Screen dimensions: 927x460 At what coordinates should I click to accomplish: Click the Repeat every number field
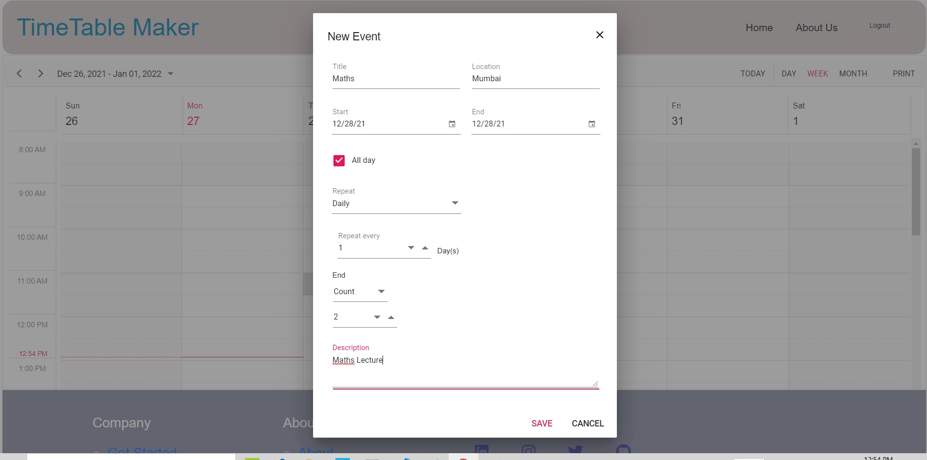(x=370, y=248)
